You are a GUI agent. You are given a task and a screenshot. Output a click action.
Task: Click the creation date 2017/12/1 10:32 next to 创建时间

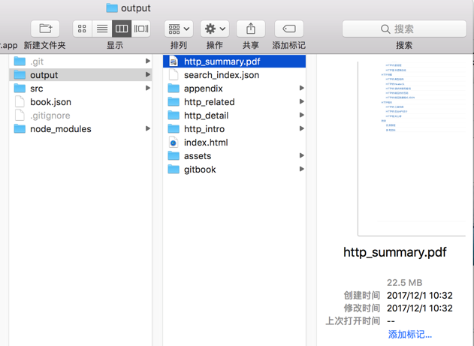420,295
